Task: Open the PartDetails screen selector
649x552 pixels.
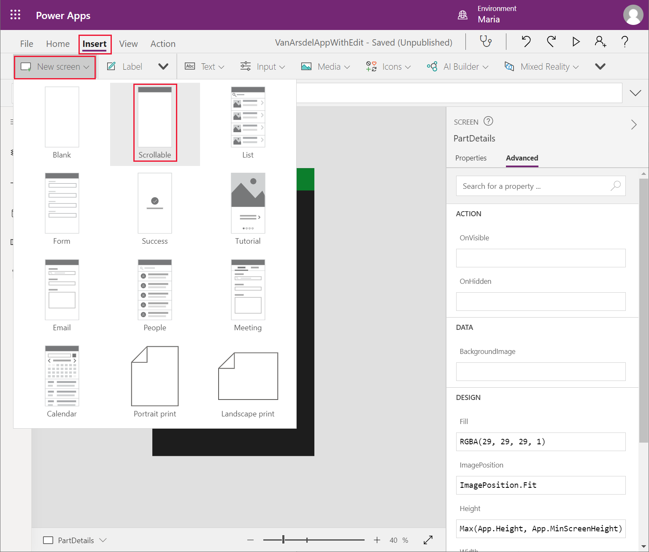Action: click(75, 540)
